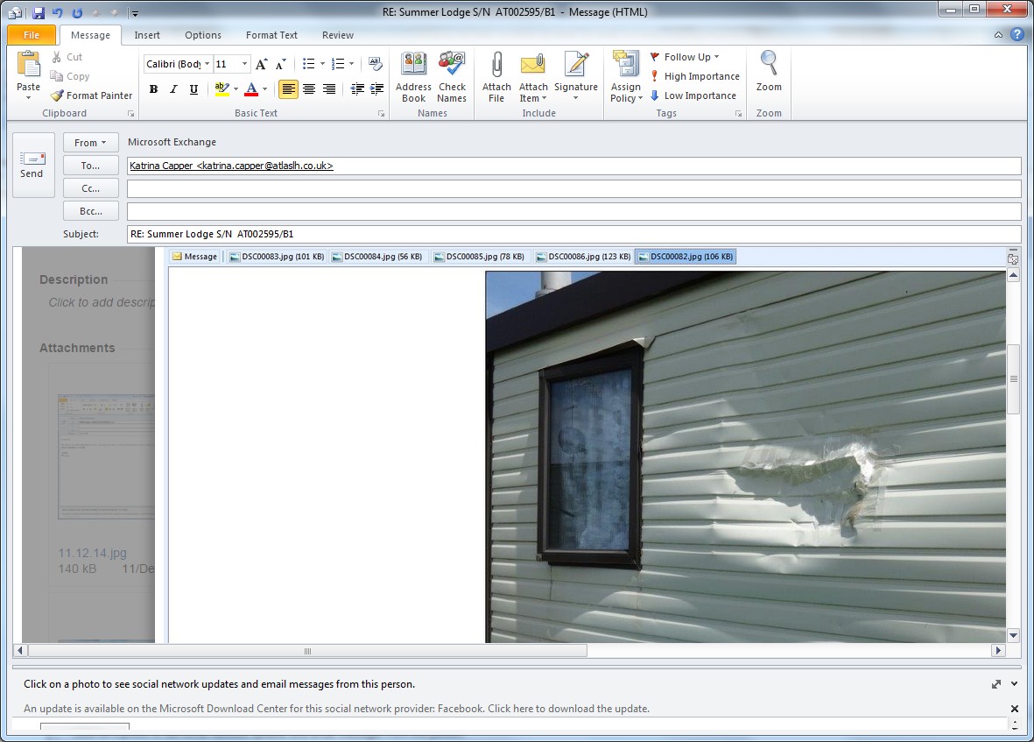Open the Paste options arrow

pos(28,97)
